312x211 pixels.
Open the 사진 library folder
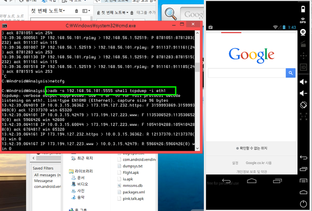click(x=78, y=191)
